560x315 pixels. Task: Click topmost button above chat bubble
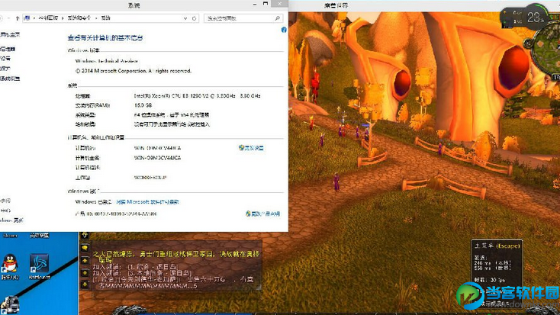(85, 235)
